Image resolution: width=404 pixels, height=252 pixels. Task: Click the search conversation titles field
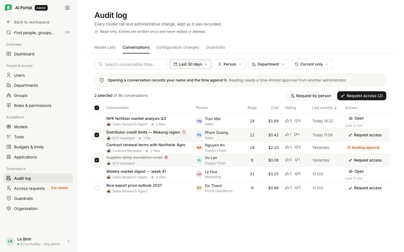(x=131, y=64)
